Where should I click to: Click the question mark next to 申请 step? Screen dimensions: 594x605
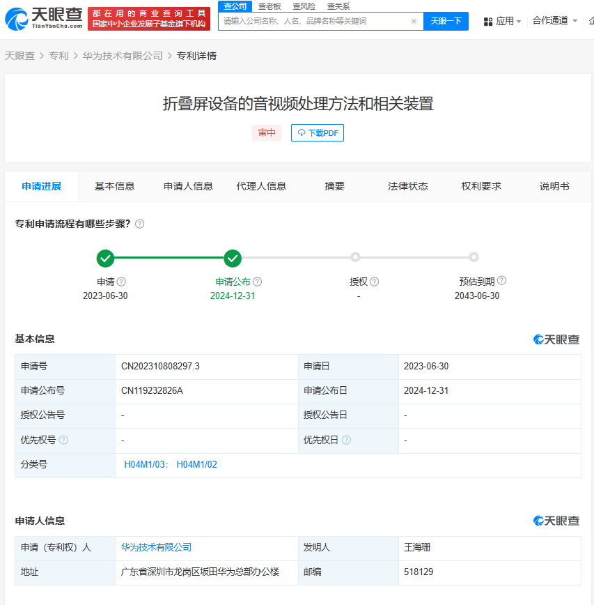pos(121,282)
